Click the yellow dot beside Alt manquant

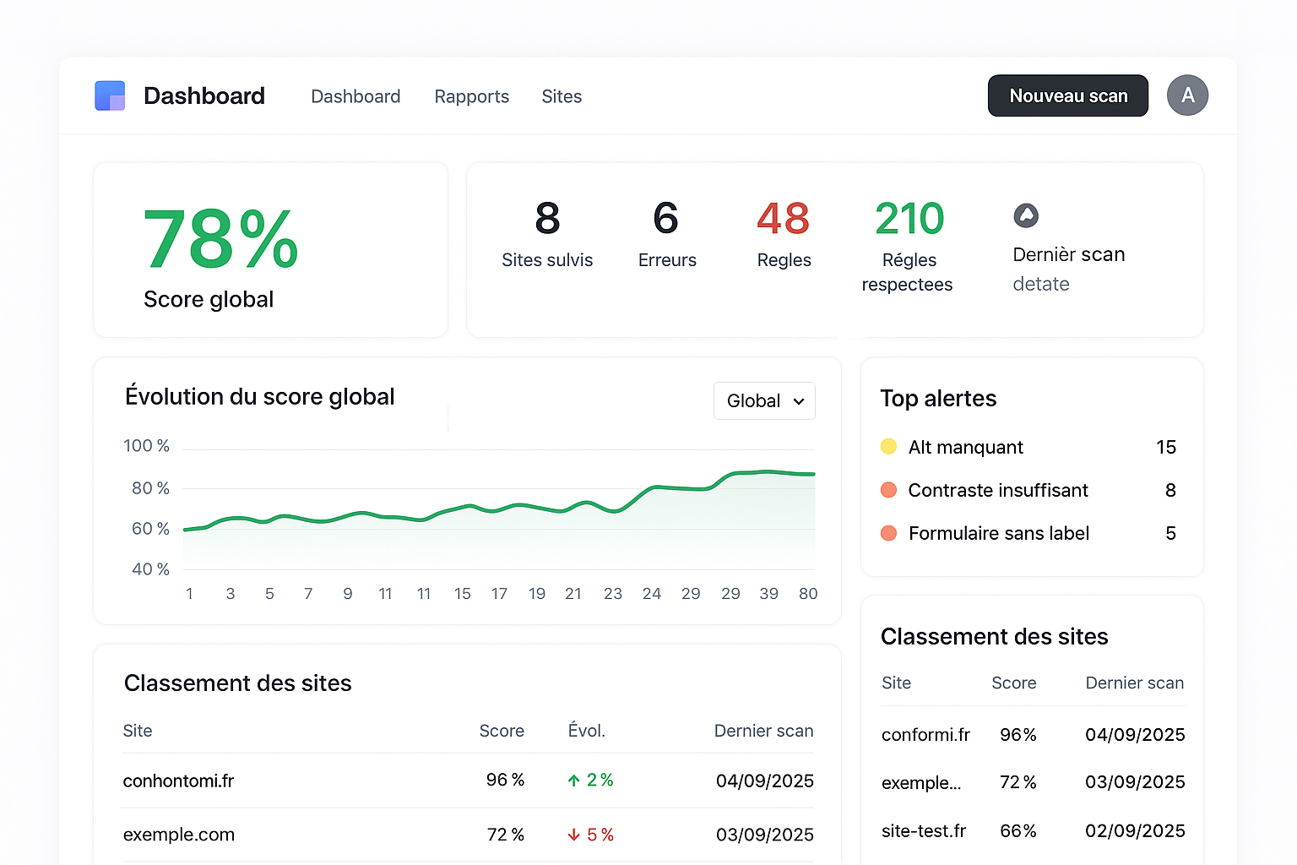click(x=888, y=447)
